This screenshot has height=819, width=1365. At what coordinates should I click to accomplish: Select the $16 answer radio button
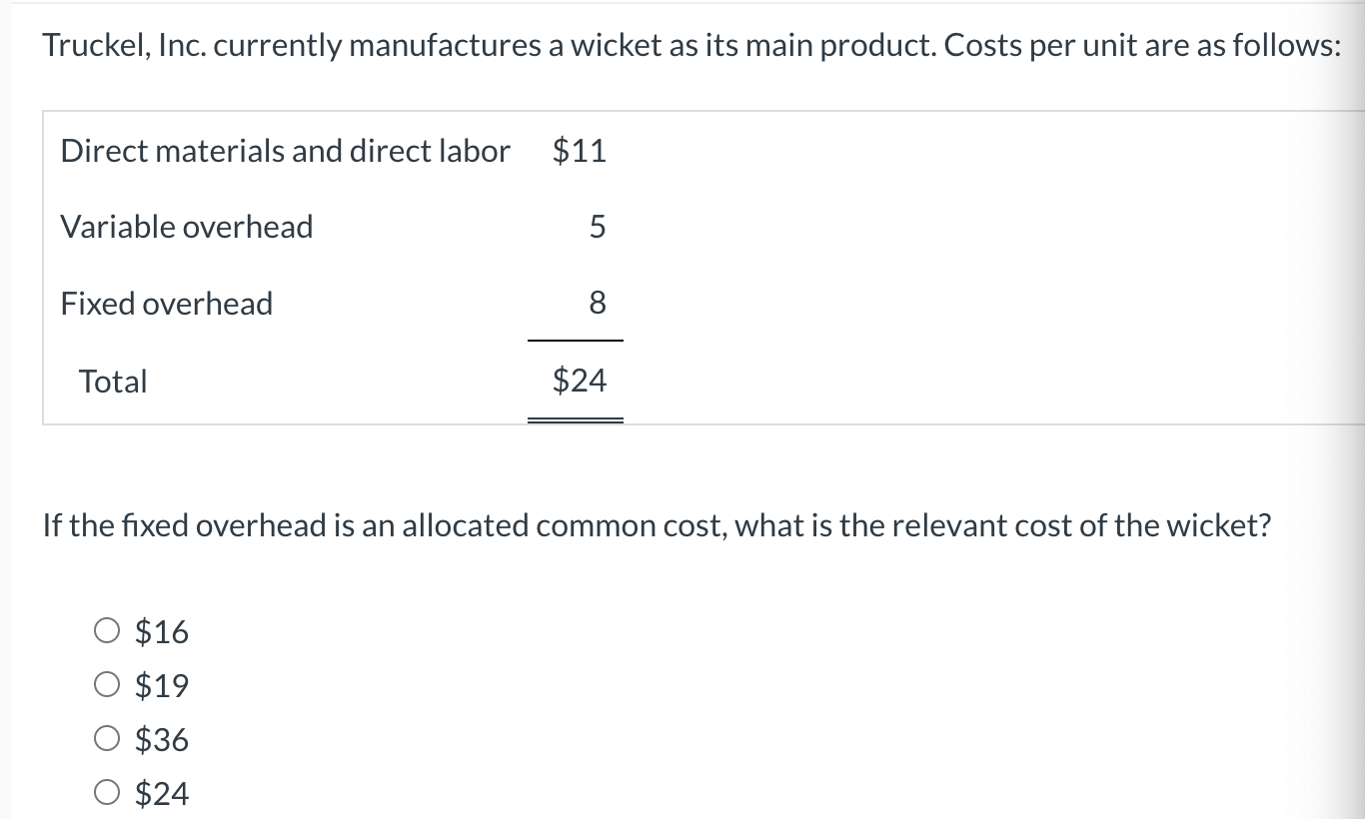coord(108,631)
